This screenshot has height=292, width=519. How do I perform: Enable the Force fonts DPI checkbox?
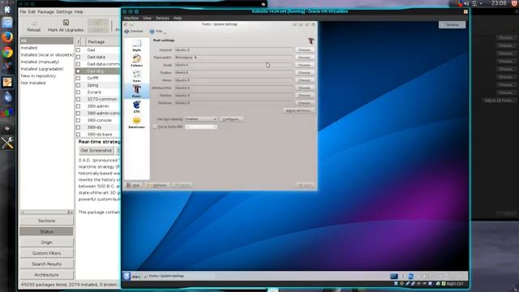coord(155,127)
